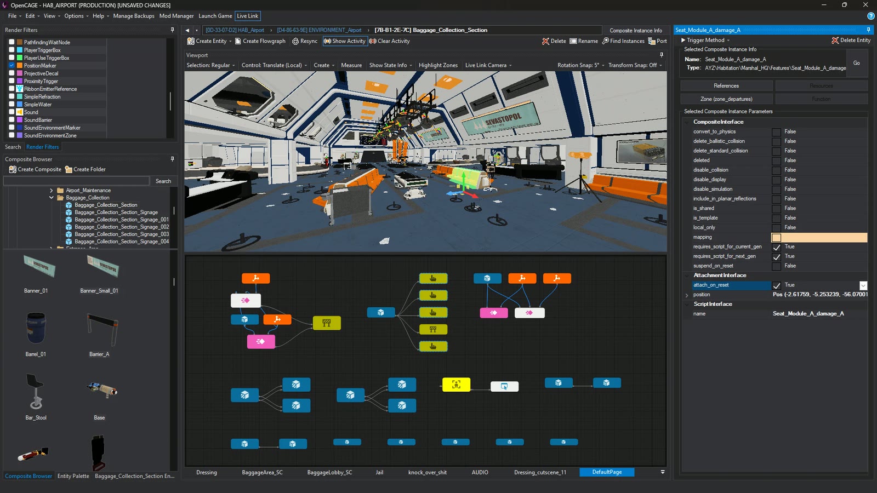Click Search button in Composite Browser
This screenshot has height=493, width=877.
click(163, 181)
